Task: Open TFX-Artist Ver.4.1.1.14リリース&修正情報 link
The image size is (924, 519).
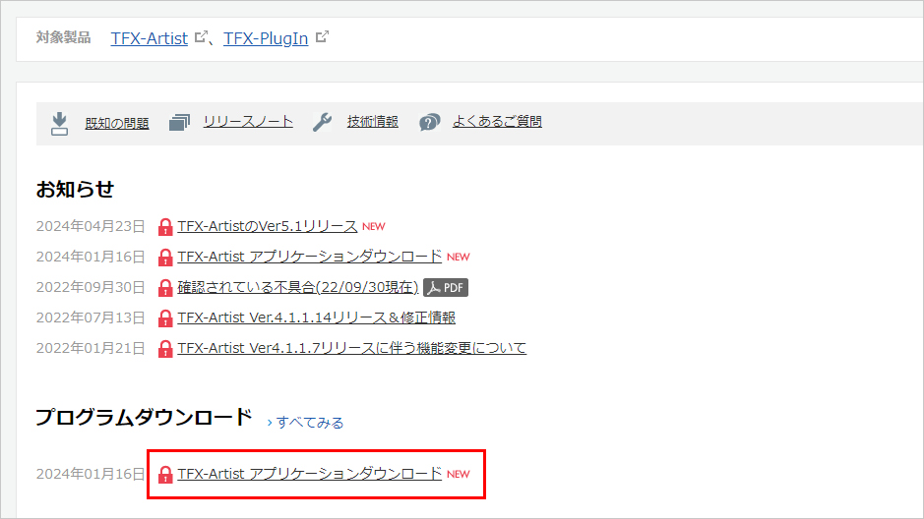Action: point(317,318)
